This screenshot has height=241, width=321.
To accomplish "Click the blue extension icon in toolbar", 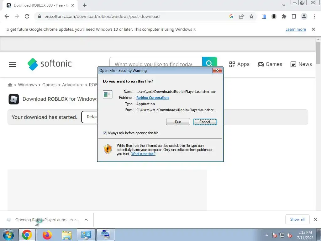I will tap(264, 16).
